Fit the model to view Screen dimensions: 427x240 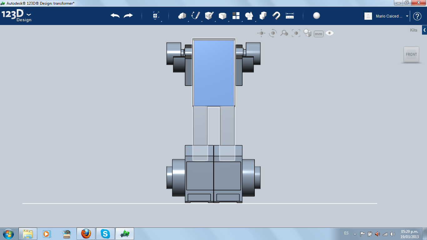coord(296,33)
